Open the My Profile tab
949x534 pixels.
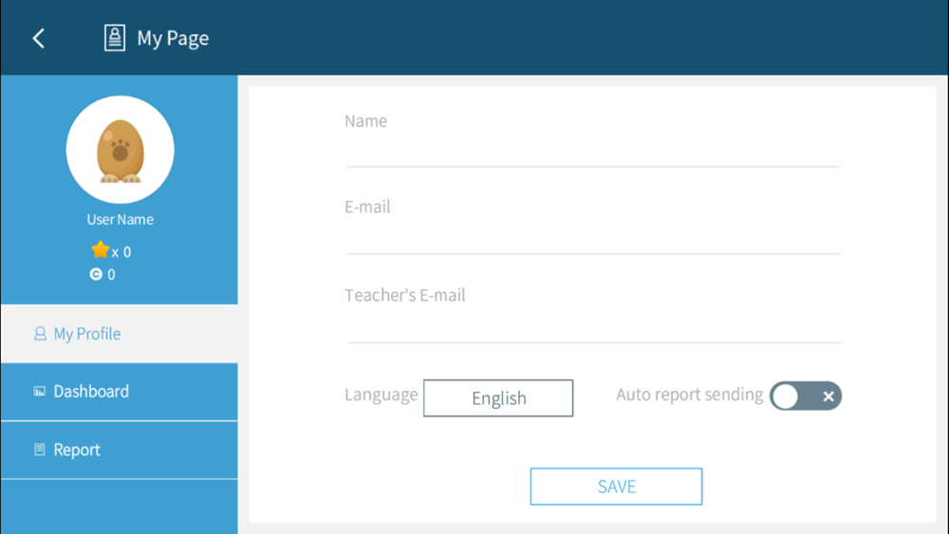[x=120, y=333]
